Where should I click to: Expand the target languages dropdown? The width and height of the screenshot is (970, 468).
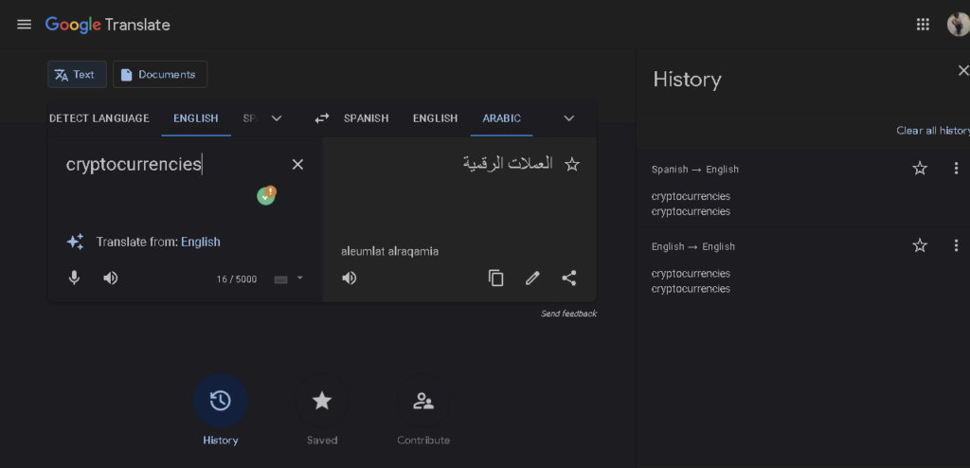[x=569, y=118]
